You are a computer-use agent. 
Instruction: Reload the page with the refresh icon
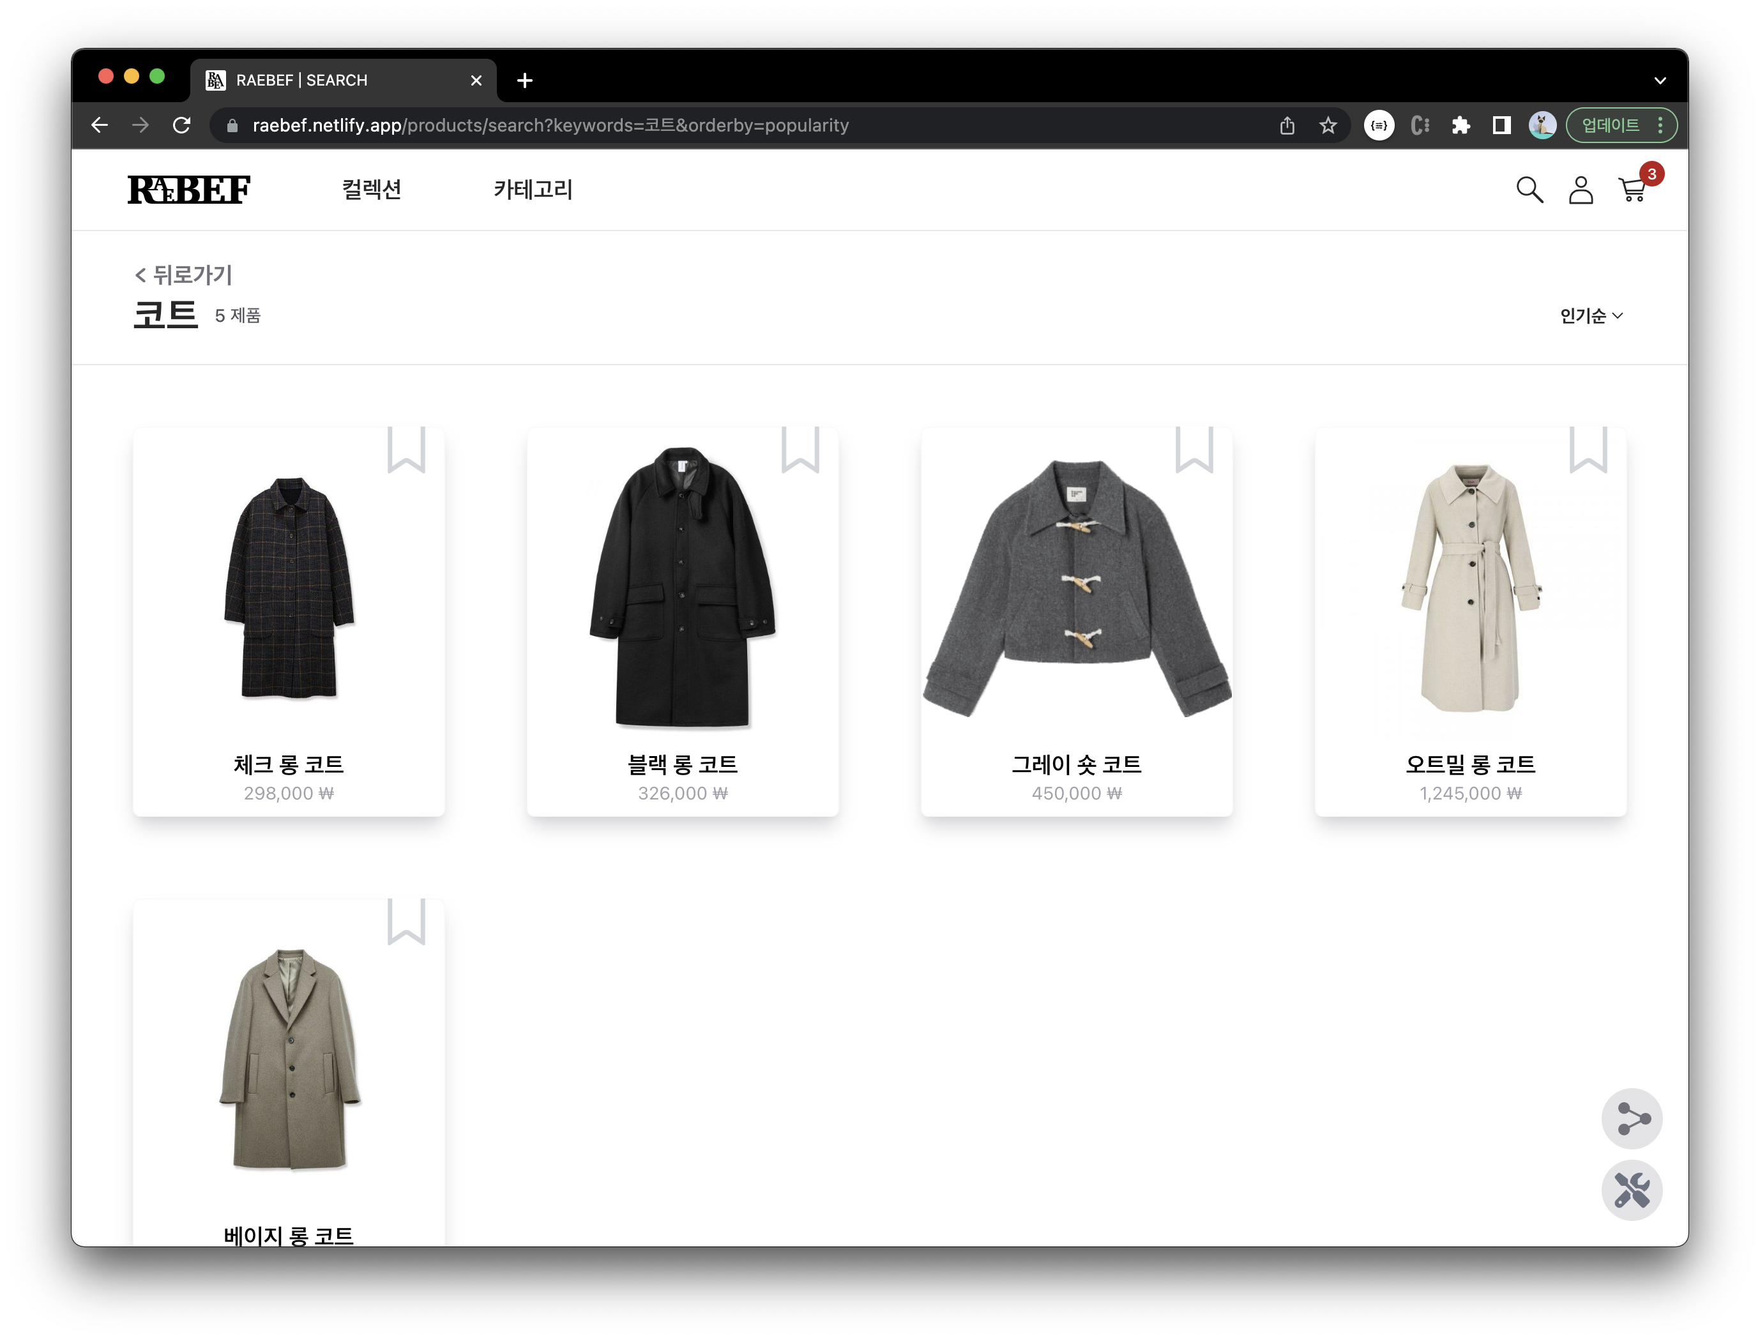[182, 125]
